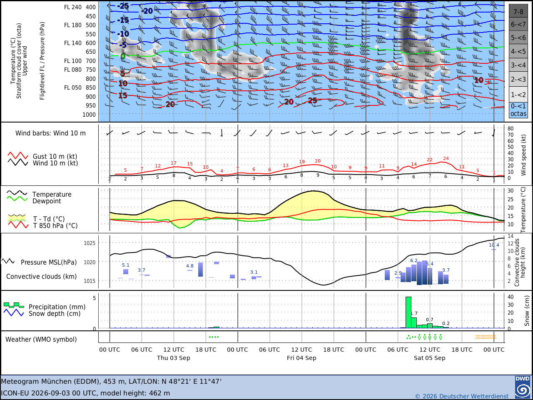Select the 0-<1 octas blue swatch
This screenshot has height=400, width=533.
coord(518,110)
